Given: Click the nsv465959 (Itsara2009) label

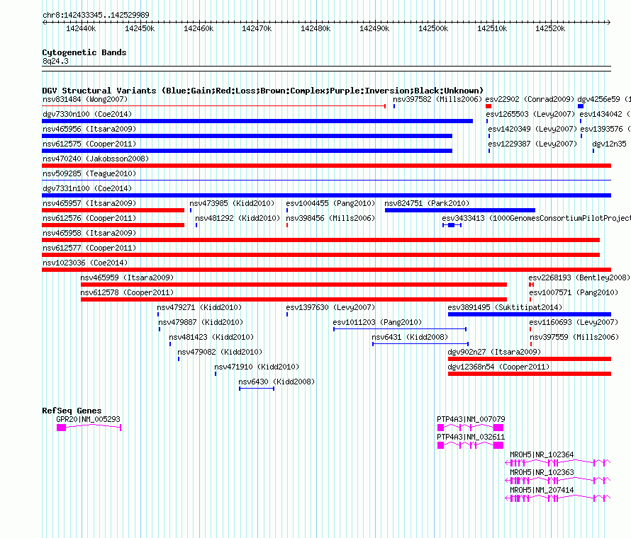Looking at the screenshot, I should point(127,277).
